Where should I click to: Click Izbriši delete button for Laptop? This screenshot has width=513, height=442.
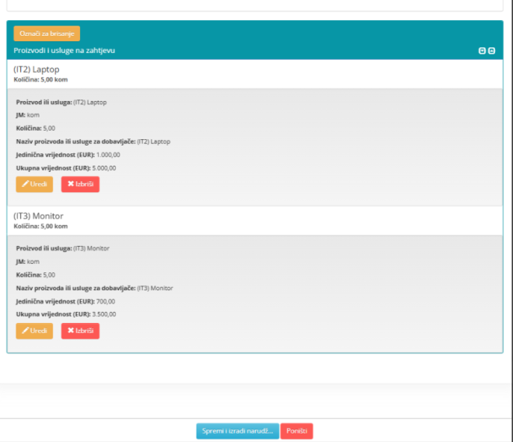click(x=80, y=184)
